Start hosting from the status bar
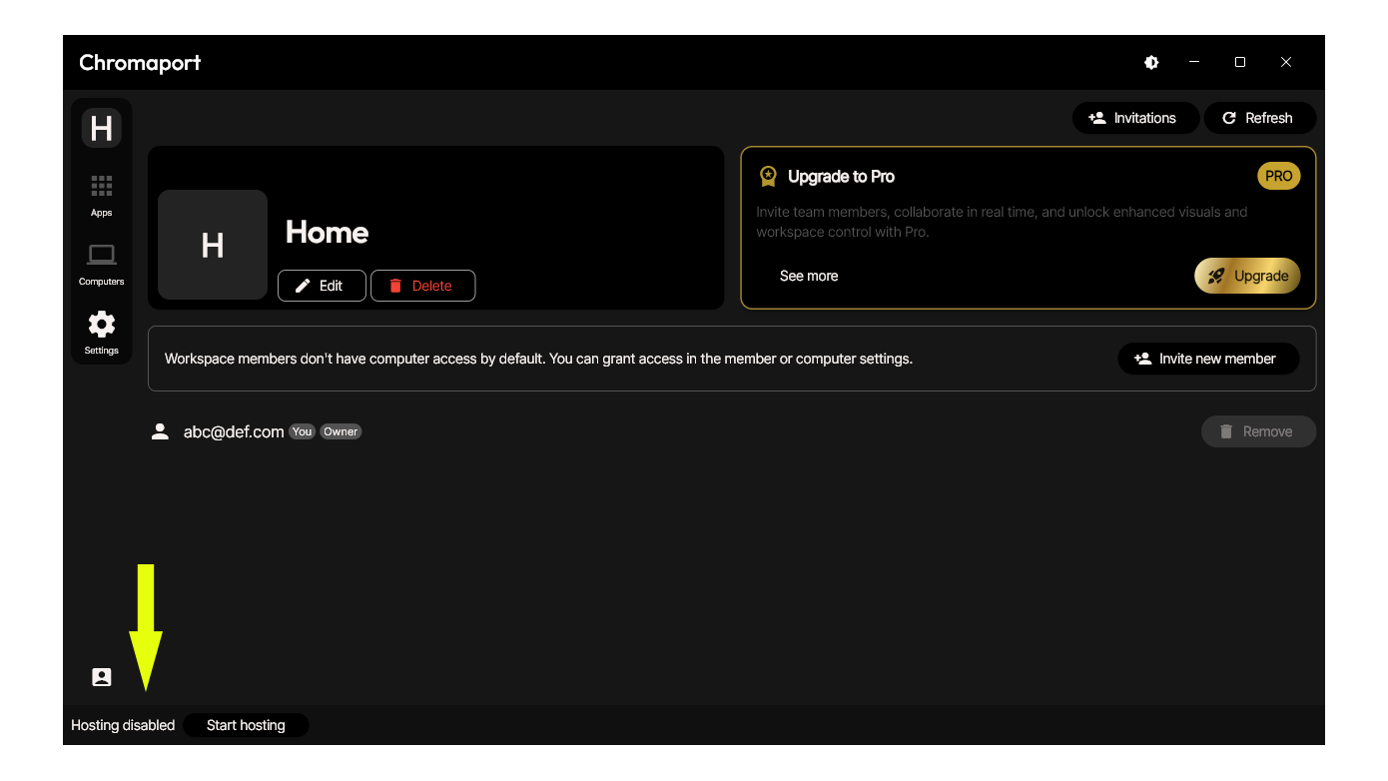 coord(246,725)
